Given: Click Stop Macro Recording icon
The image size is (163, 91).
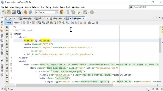Looking at the screenshot, I should tap(85, 23).
